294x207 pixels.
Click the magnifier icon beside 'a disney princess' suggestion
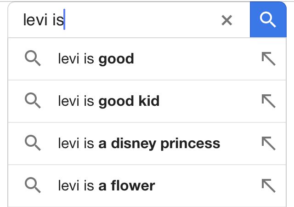point(33,143)
